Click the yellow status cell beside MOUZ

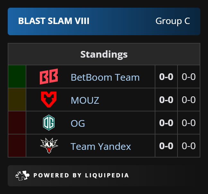coord(17,100)
